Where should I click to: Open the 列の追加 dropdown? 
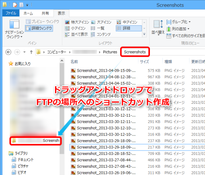pos(178,29)
